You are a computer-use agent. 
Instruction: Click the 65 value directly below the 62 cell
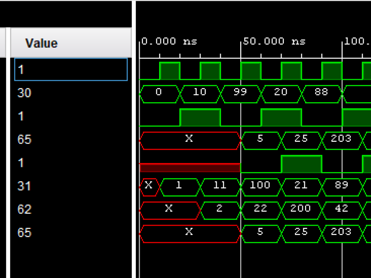pyautogui.click(x=25, y=233)
